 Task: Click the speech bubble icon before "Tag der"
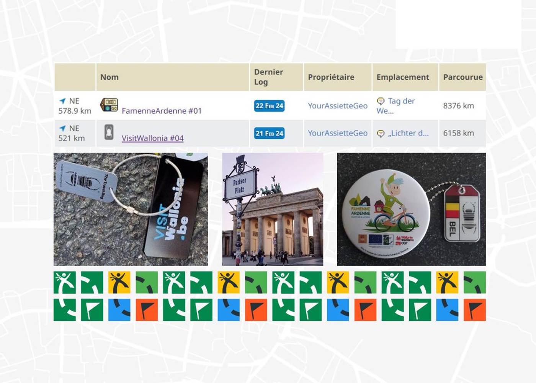coord(381,101)
